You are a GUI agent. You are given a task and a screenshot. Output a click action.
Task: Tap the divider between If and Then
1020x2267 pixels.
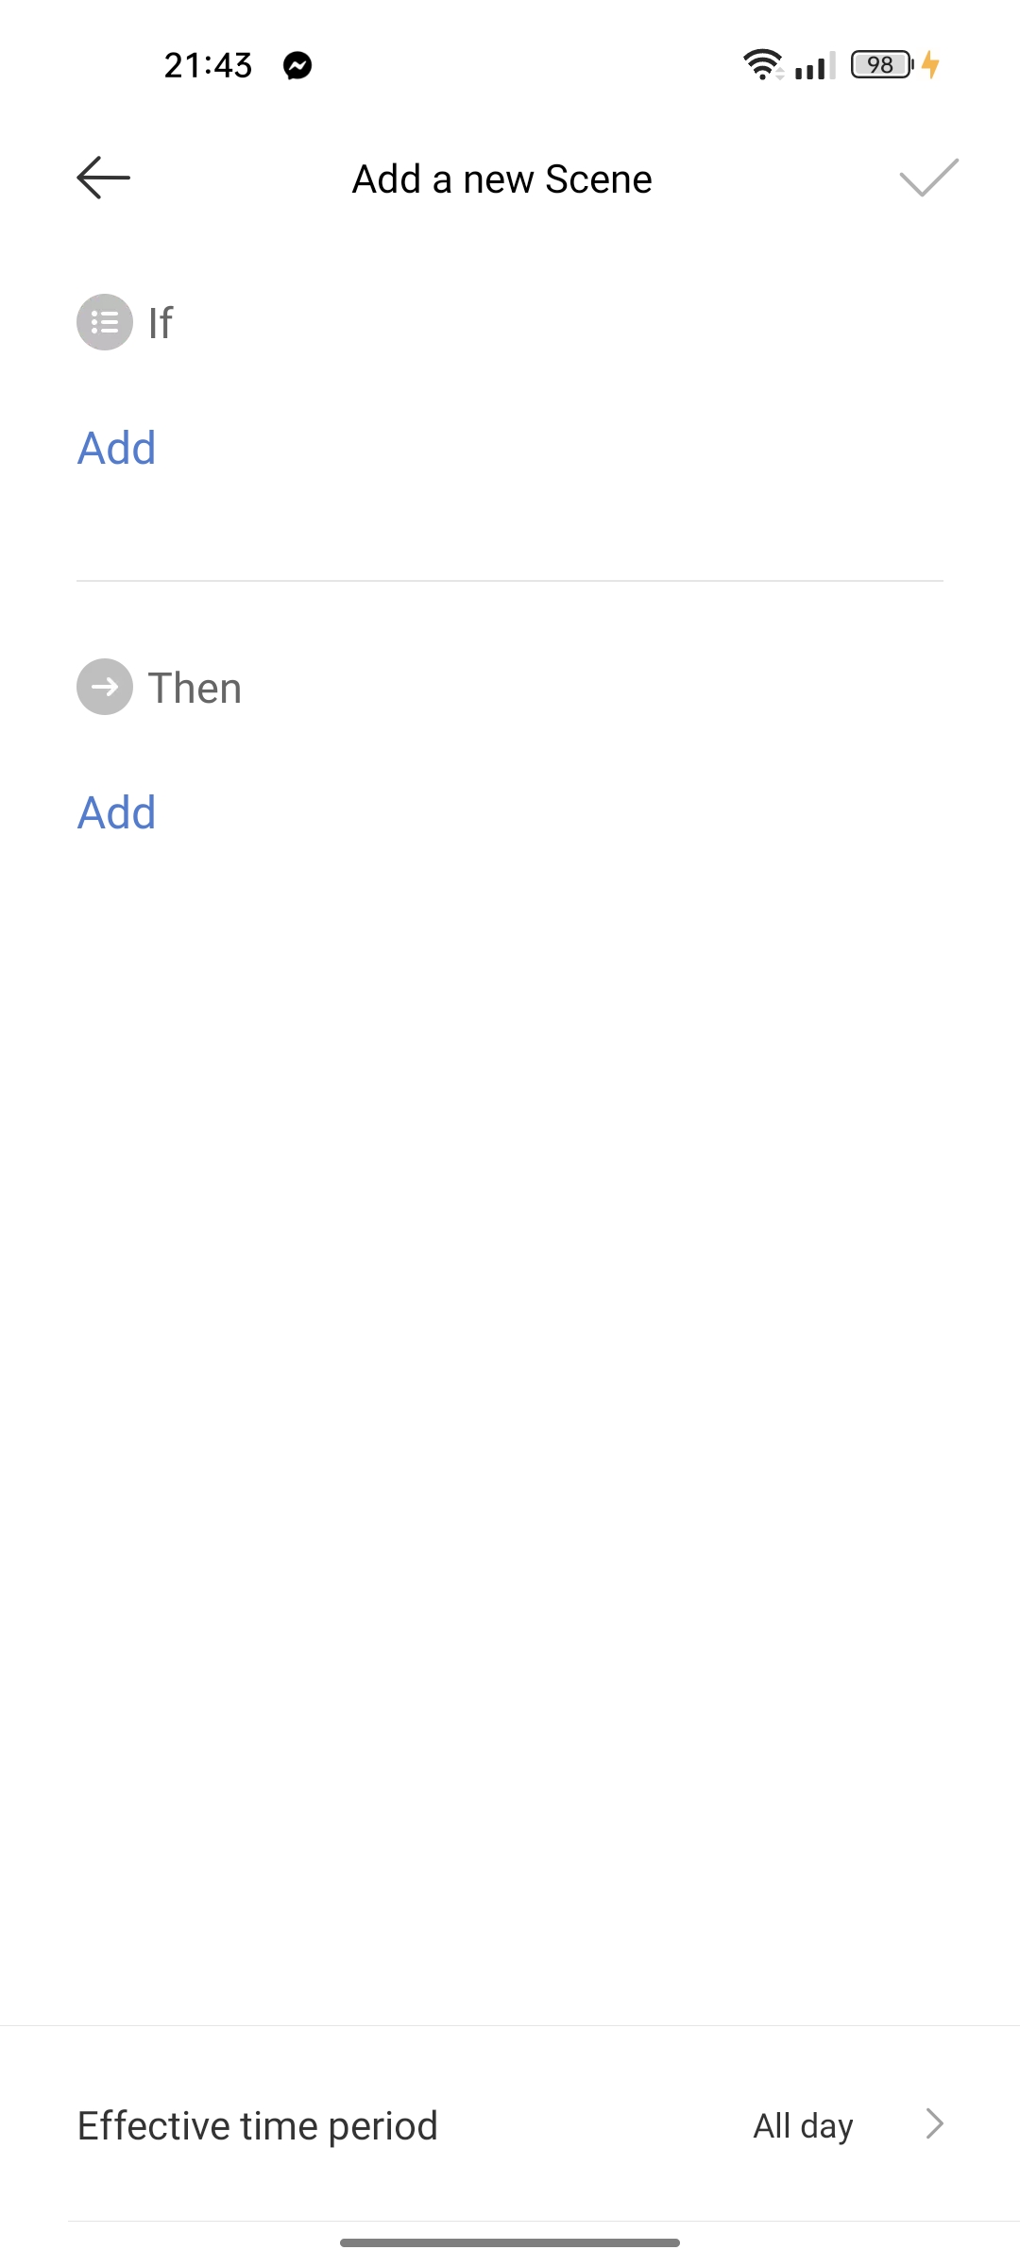click(510, 581)
